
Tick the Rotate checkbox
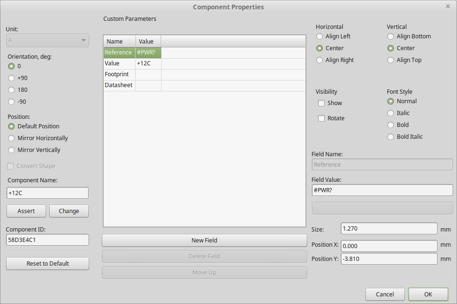coord(321,118)
